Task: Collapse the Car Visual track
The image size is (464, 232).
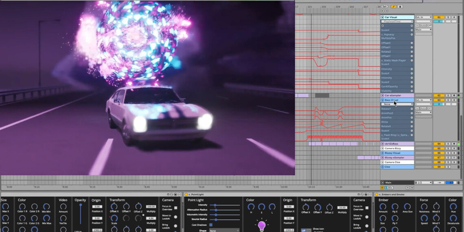Action: [383, 18]
